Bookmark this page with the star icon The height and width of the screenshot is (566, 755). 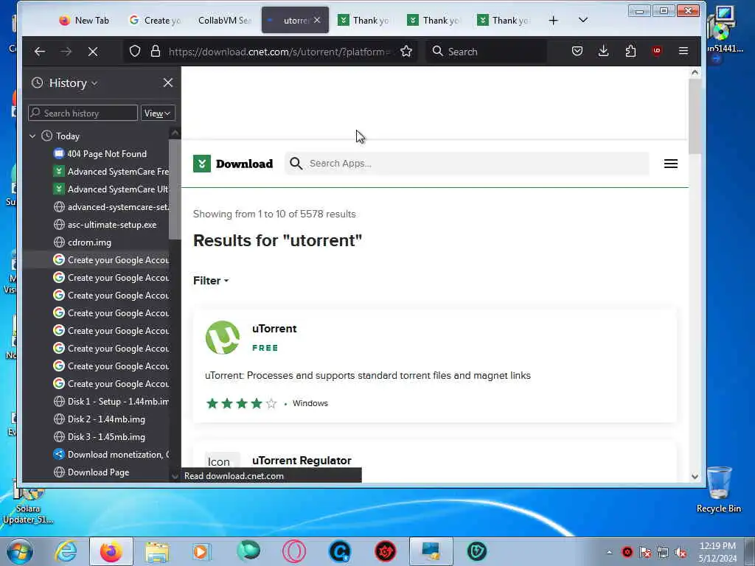tap(406, 51)
